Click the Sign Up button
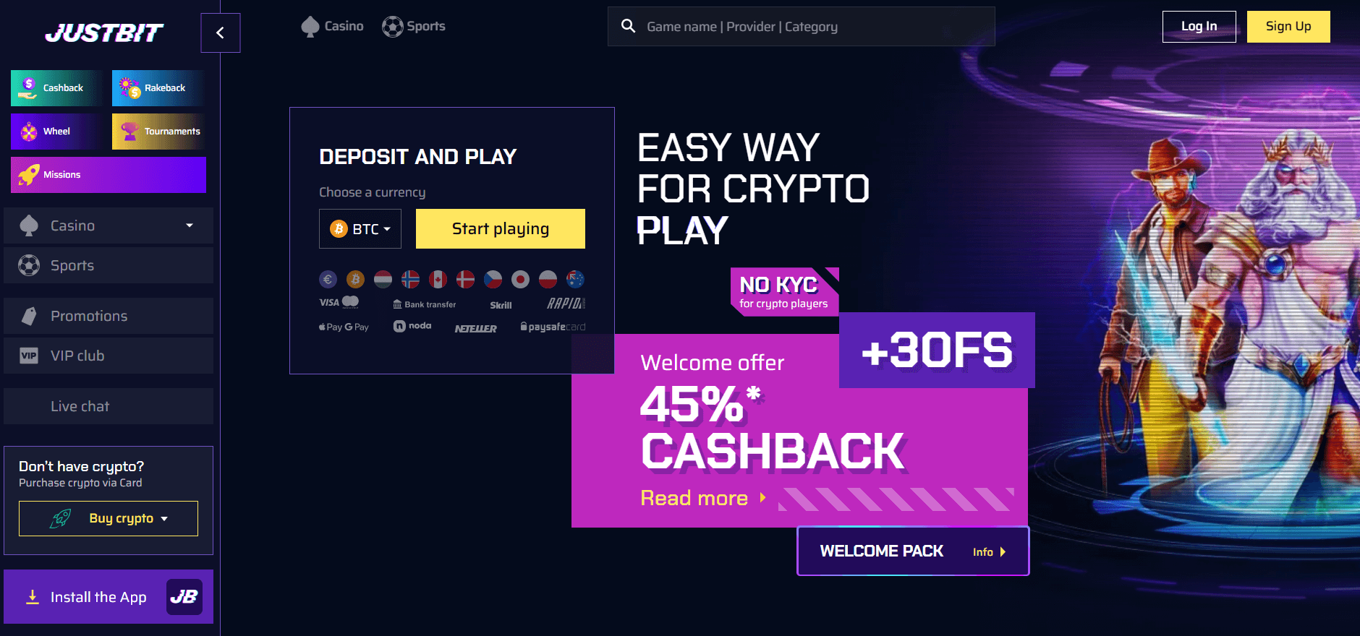1360x636 pixels. [1288, 27]
